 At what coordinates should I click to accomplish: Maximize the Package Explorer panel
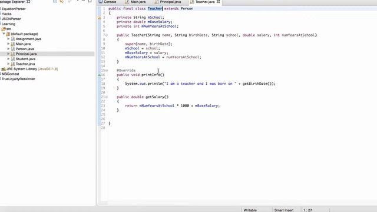pos(90,1)
